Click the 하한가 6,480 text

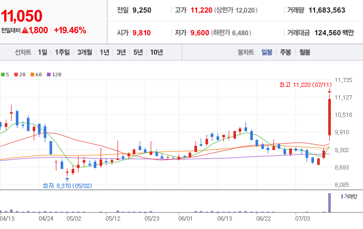[231, 33]
